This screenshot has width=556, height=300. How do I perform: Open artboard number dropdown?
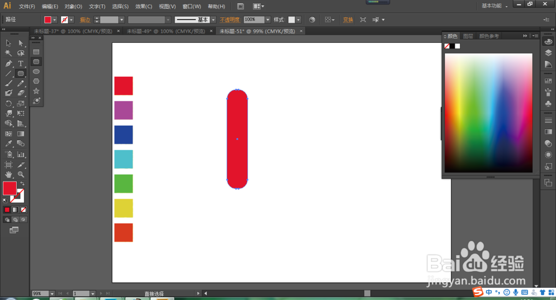[92, 294]
